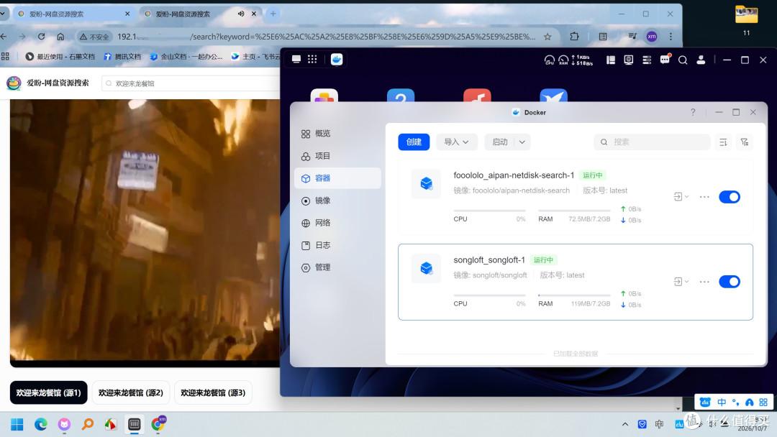This screenshot has width=777, height=437.
Task: Open a new Chrome tab
Action: [x=273, y=14]
